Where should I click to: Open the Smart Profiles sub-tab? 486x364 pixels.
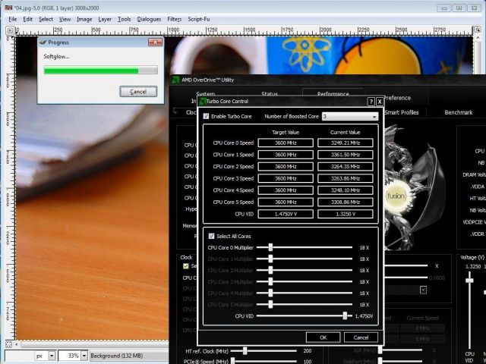(x=402, y=112)
